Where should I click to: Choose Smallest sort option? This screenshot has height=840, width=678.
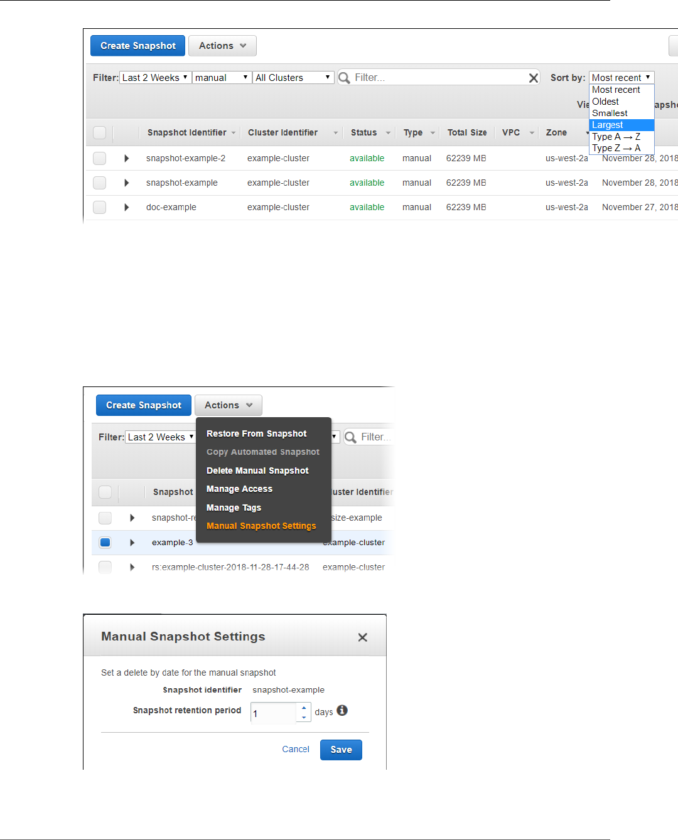click(x=621, y=113)
